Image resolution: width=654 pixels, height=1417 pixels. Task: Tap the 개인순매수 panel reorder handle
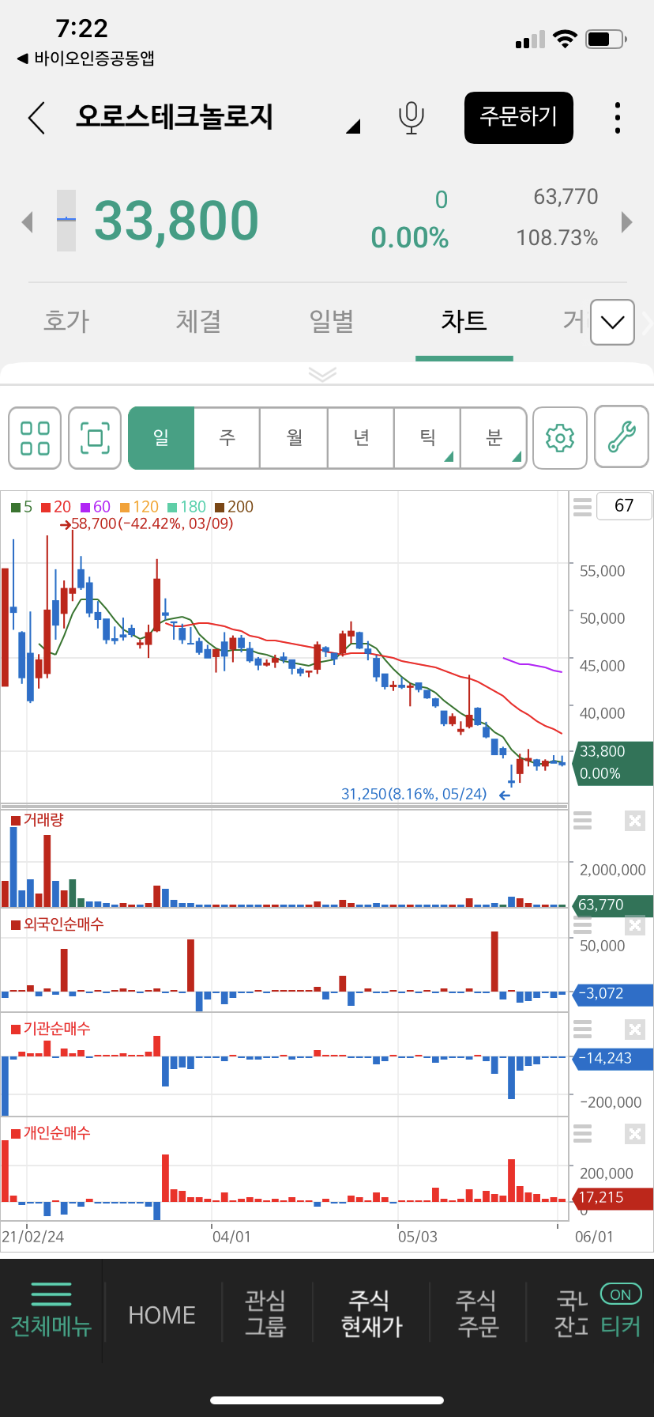(582, 1134)
